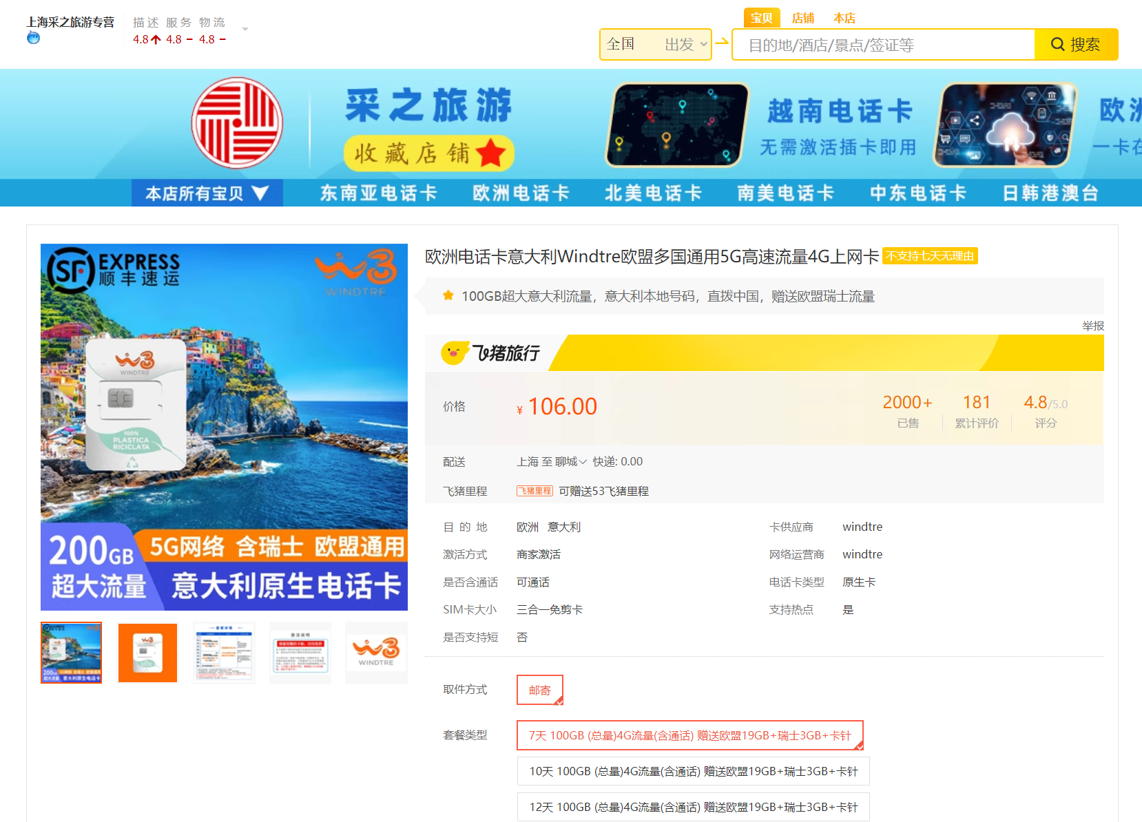This screenshot has width=1142, height=822.
Task: Click the 飞猪里程 mileage badge
Action: point(535,491)
